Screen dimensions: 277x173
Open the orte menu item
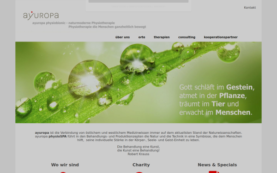coord(142,37)
